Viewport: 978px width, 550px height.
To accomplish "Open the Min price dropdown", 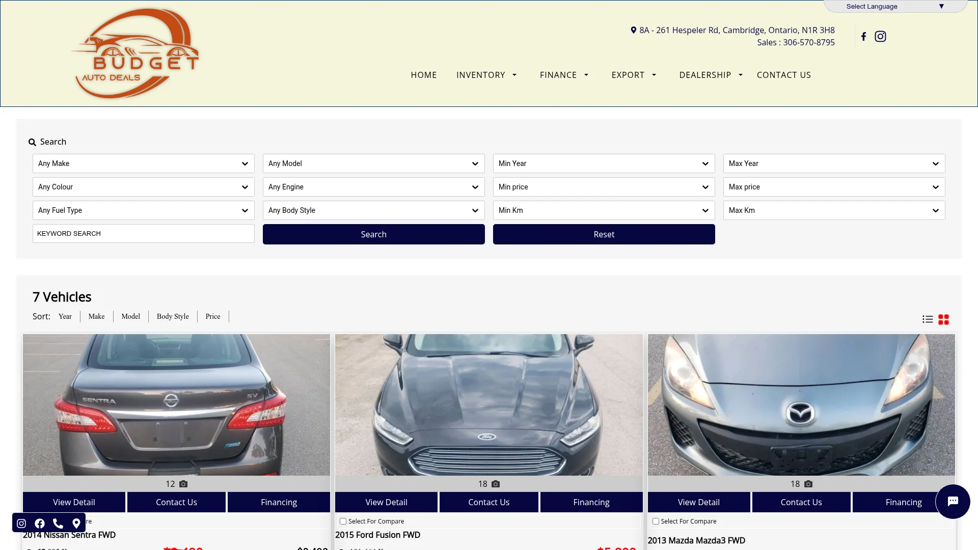I will point(604,187).
